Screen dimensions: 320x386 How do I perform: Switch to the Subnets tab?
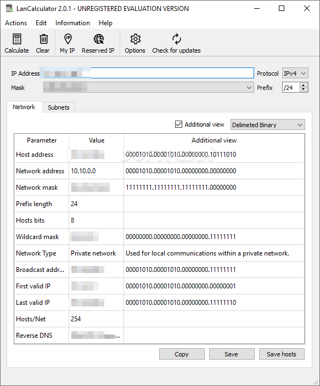pyautogui.click(x=59, y=107)
